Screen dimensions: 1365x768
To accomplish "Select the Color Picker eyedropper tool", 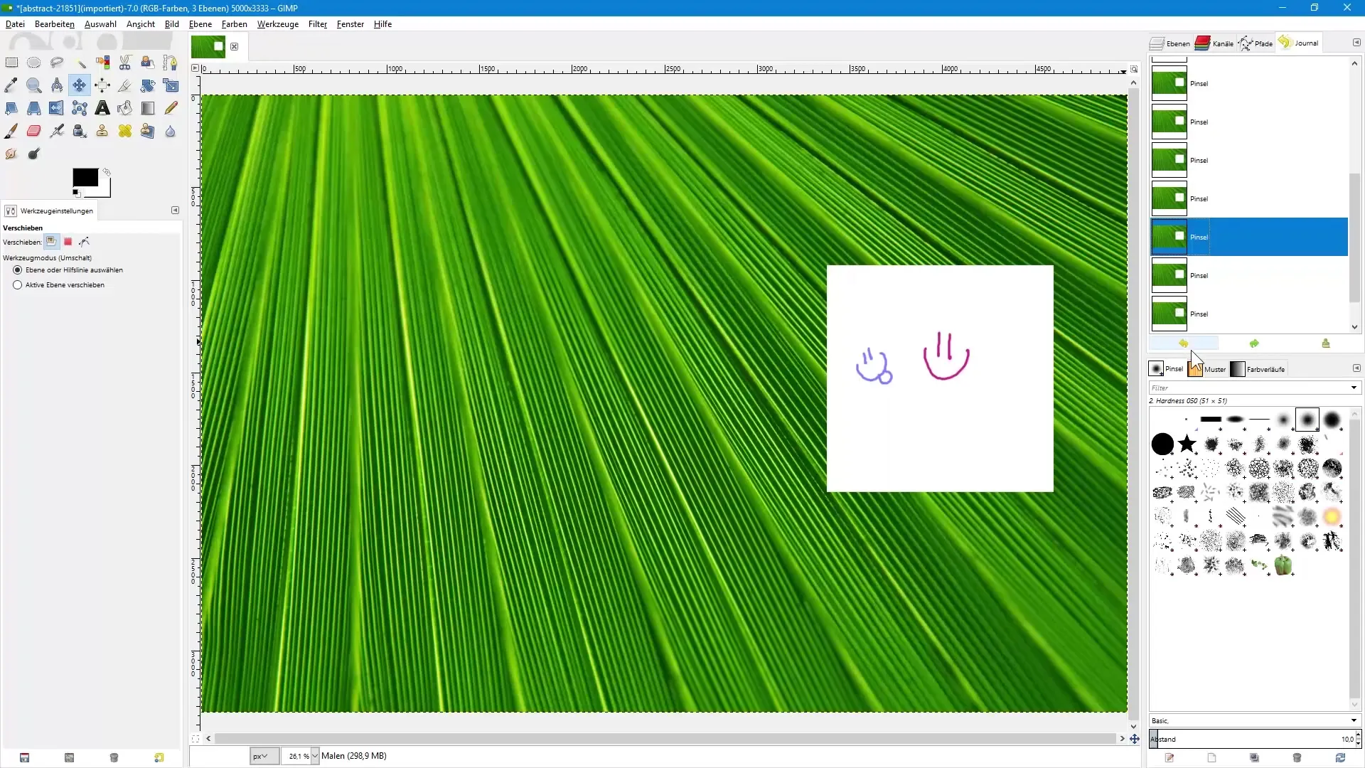I will 11,85.
